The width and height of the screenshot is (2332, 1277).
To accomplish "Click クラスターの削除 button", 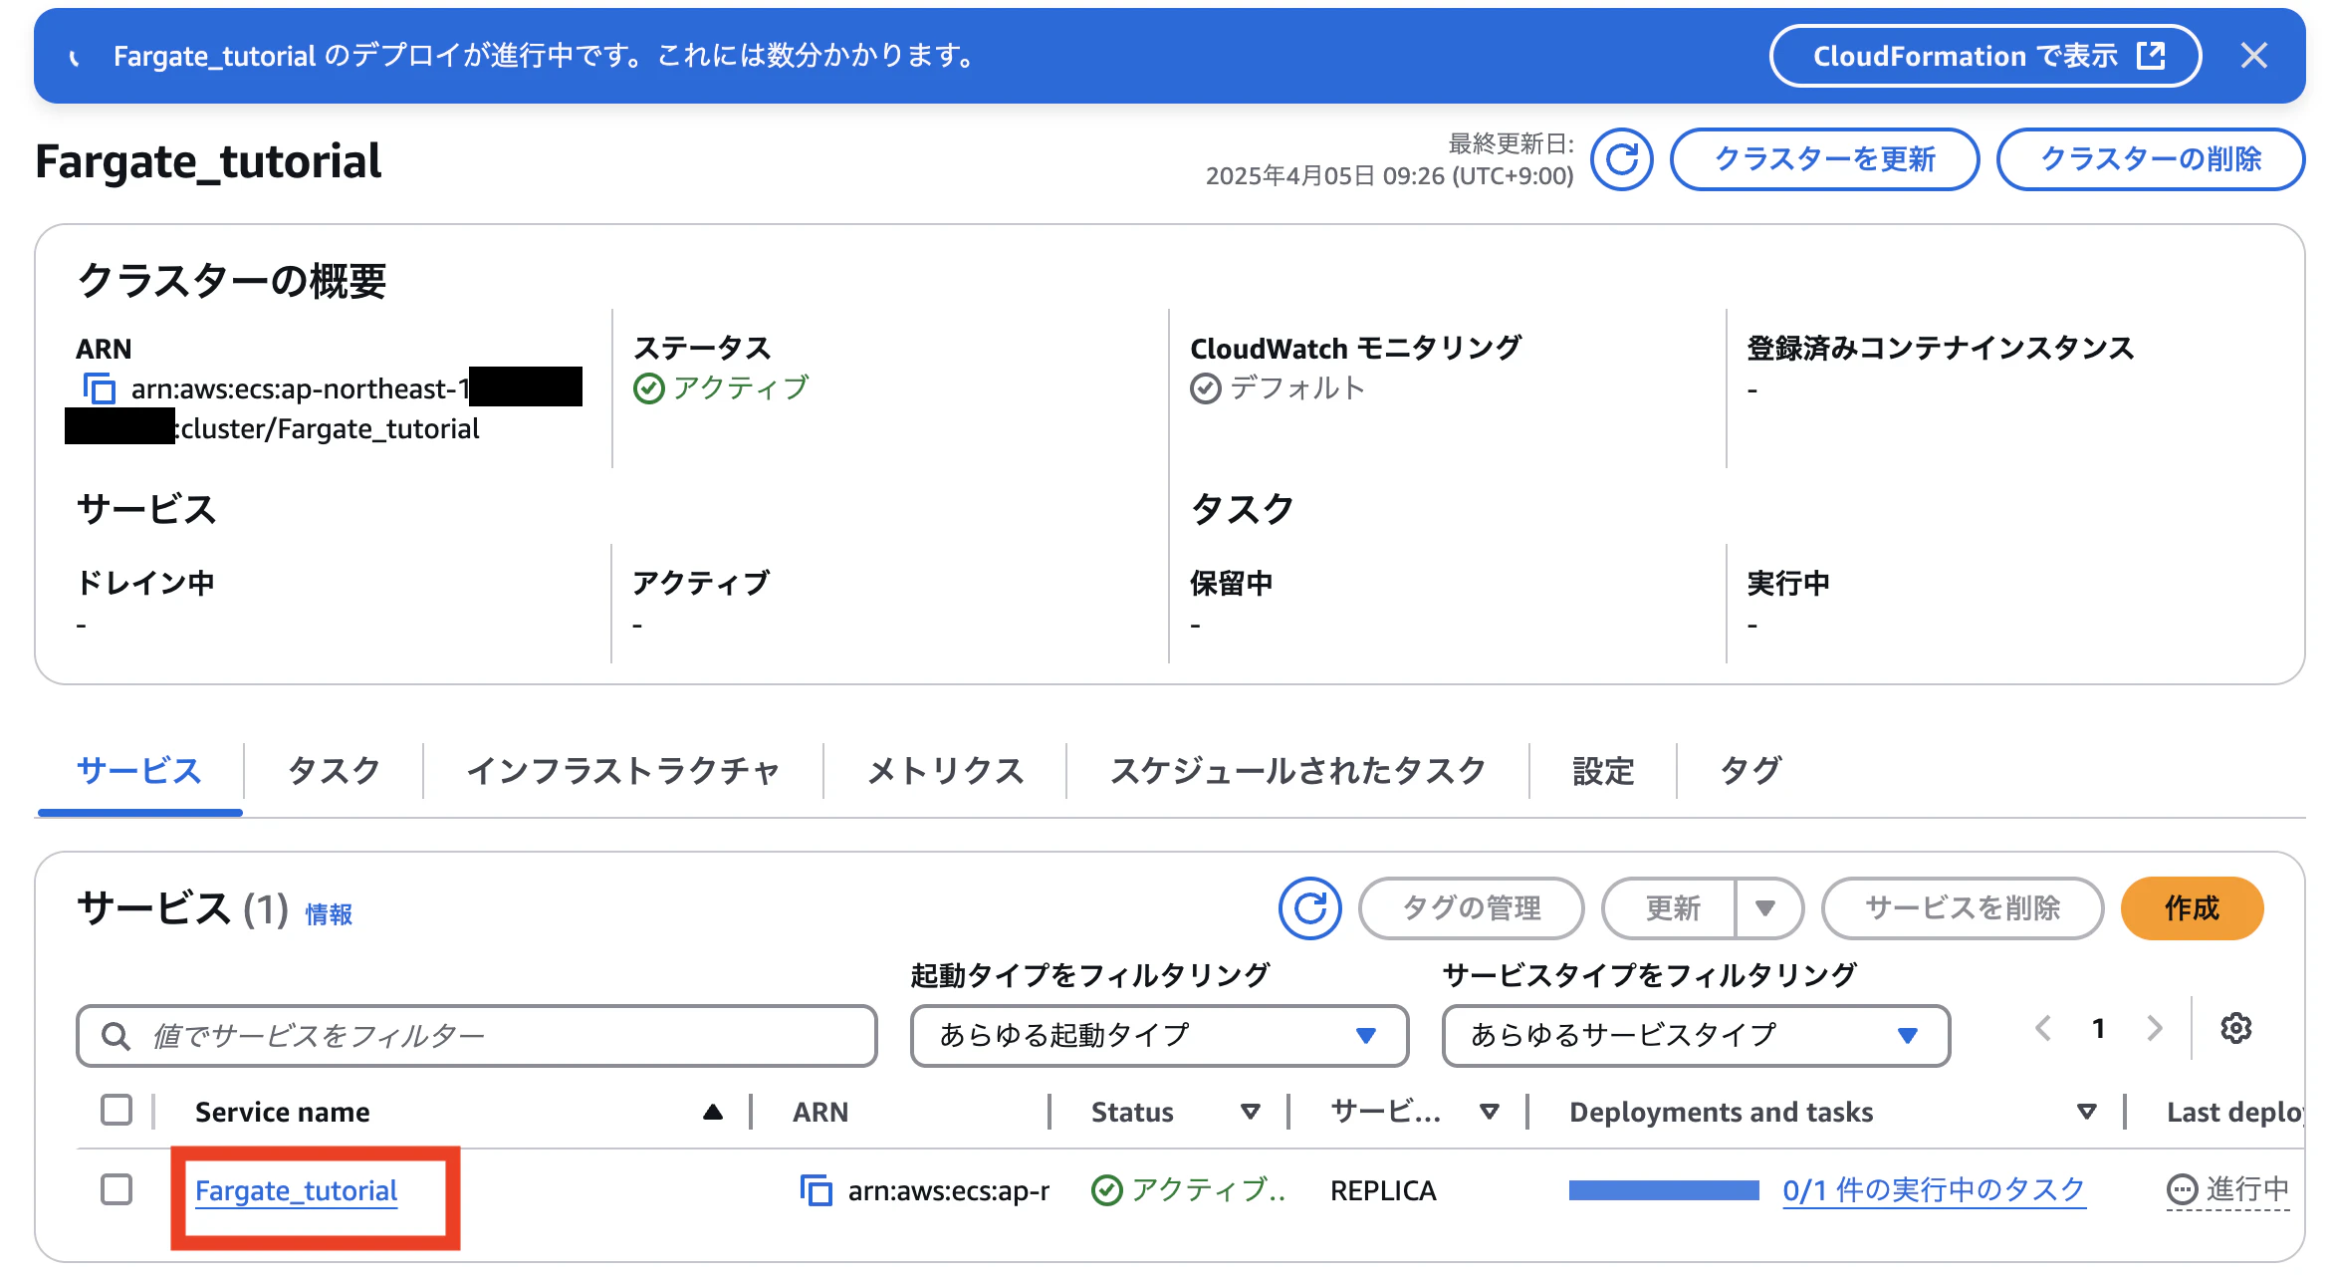I will (x=2151, y=159).
